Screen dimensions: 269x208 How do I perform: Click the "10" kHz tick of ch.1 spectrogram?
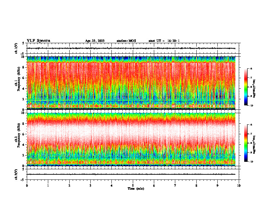23,57
